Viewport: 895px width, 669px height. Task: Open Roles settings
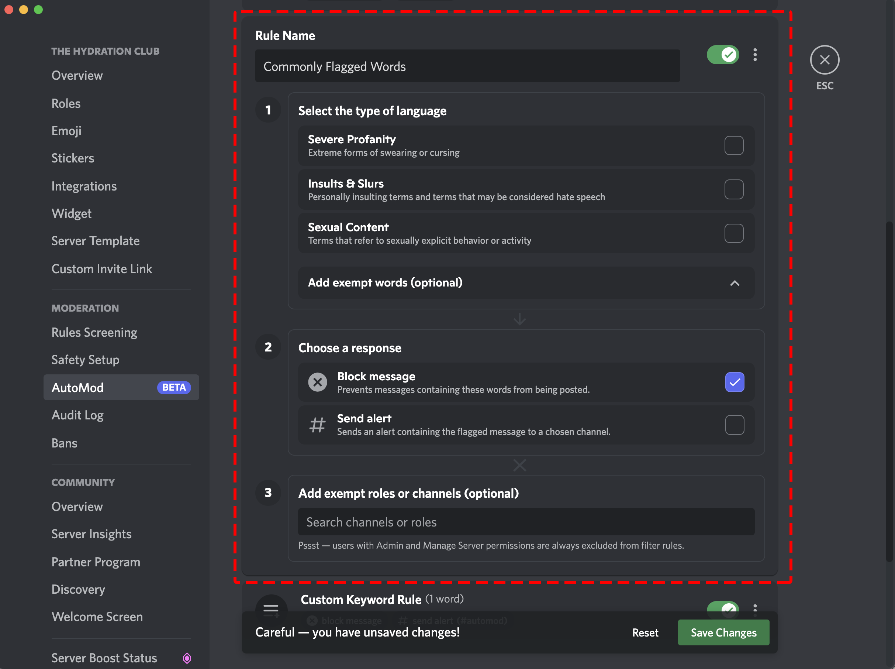[66, 103]
